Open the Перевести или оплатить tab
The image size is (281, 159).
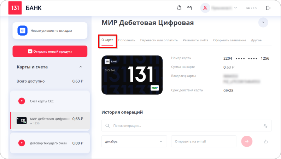(x=159, y=40)
